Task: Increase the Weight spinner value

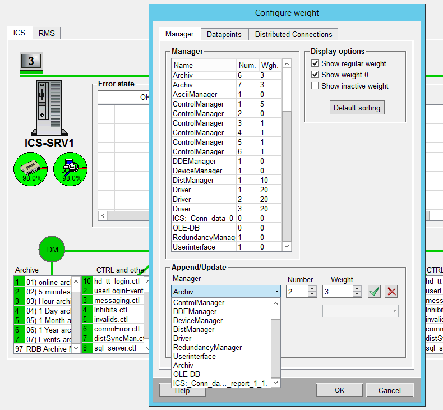Action: (x=357, y=288)
